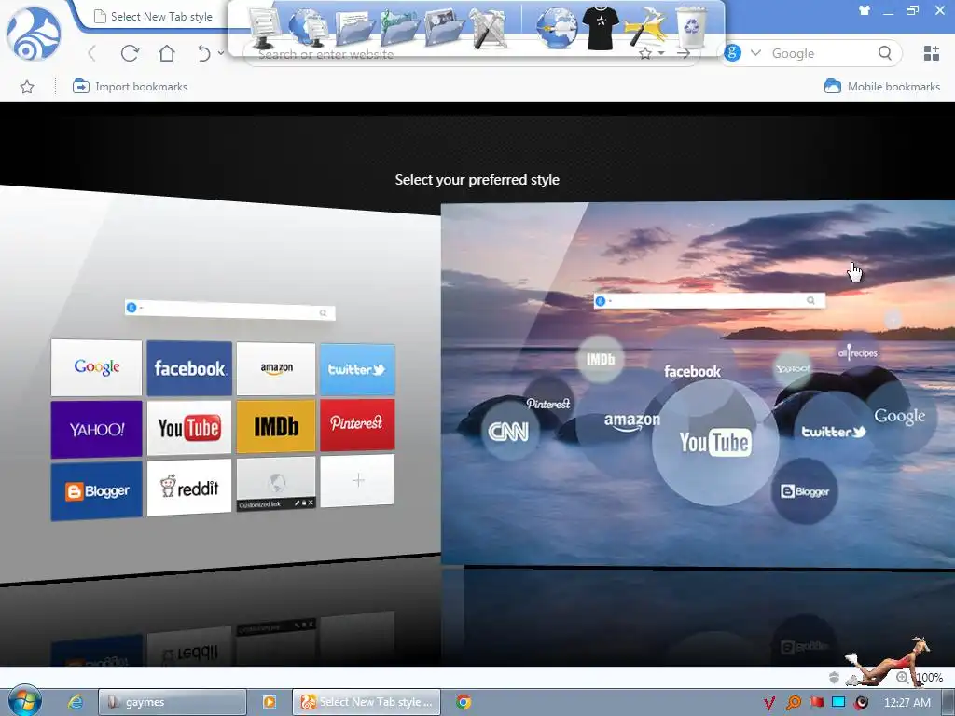The height and width of the screenshot is (716, 955).
Task: Click the red Pinterest tile
Action: [x=357, y=424]
